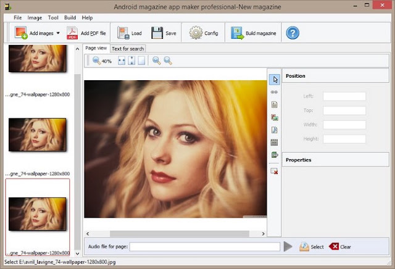
Task: Click the fit width icon
Action: [122, 60]
